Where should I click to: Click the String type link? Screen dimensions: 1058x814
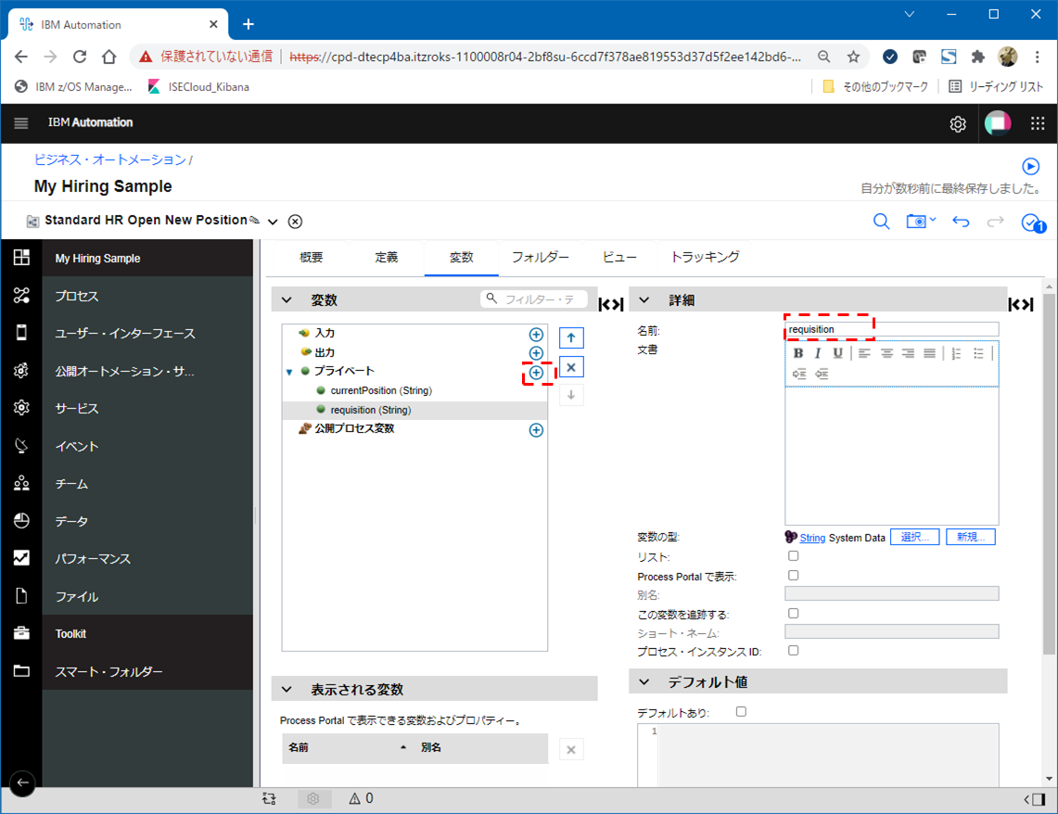click(812, 538)
